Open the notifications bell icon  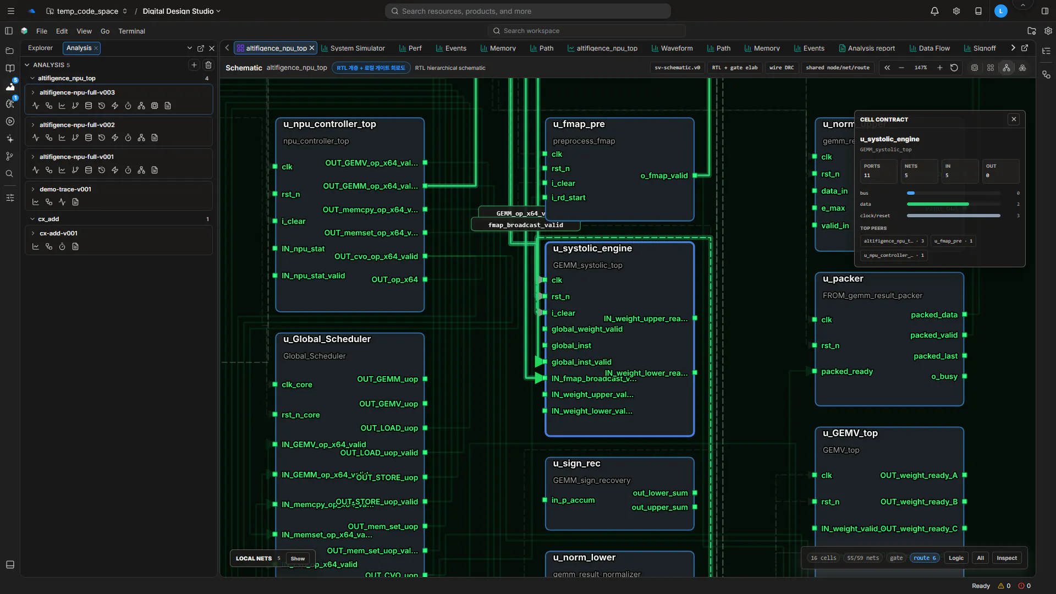(934, 11)
